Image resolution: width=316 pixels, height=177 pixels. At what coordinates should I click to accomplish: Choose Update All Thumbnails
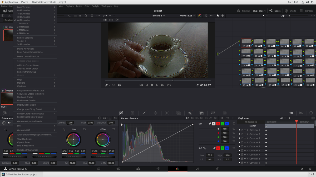35,150
